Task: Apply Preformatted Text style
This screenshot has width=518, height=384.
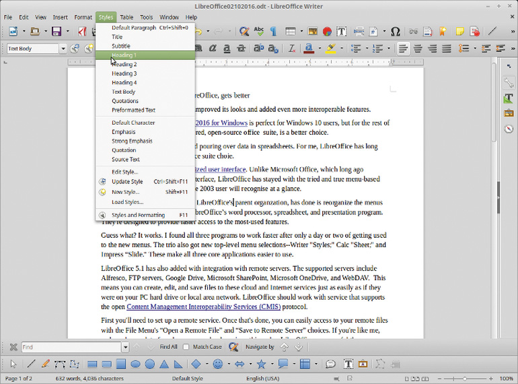Action: [145, 110]
